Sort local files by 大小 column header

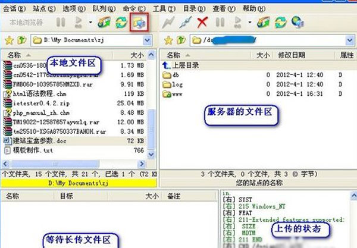click(137, 55)
